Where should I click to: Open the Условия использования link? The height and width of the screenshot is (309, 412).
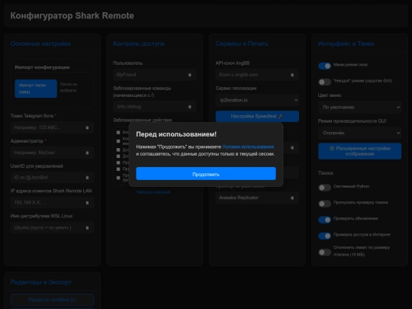(x=248, y=147)
